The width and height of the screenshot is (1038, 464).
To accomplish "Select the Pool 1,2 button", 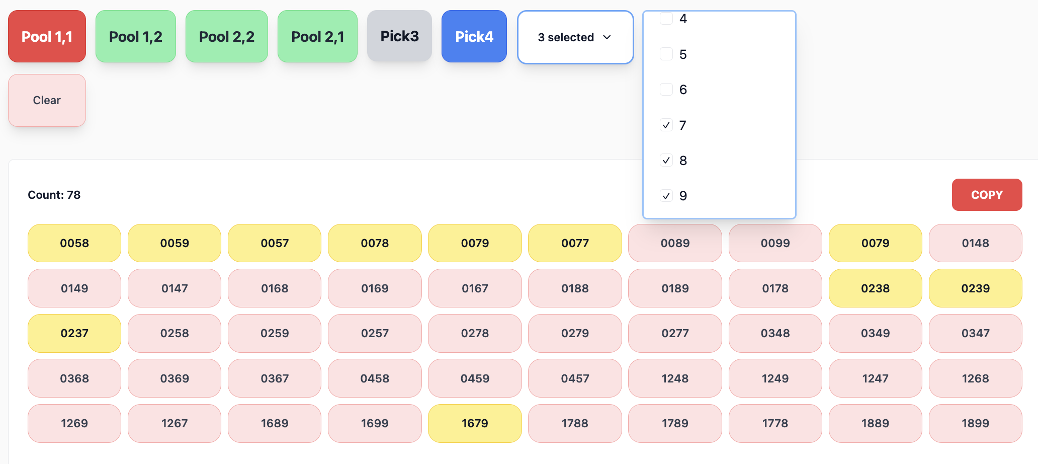I will (x=136, y=37).
